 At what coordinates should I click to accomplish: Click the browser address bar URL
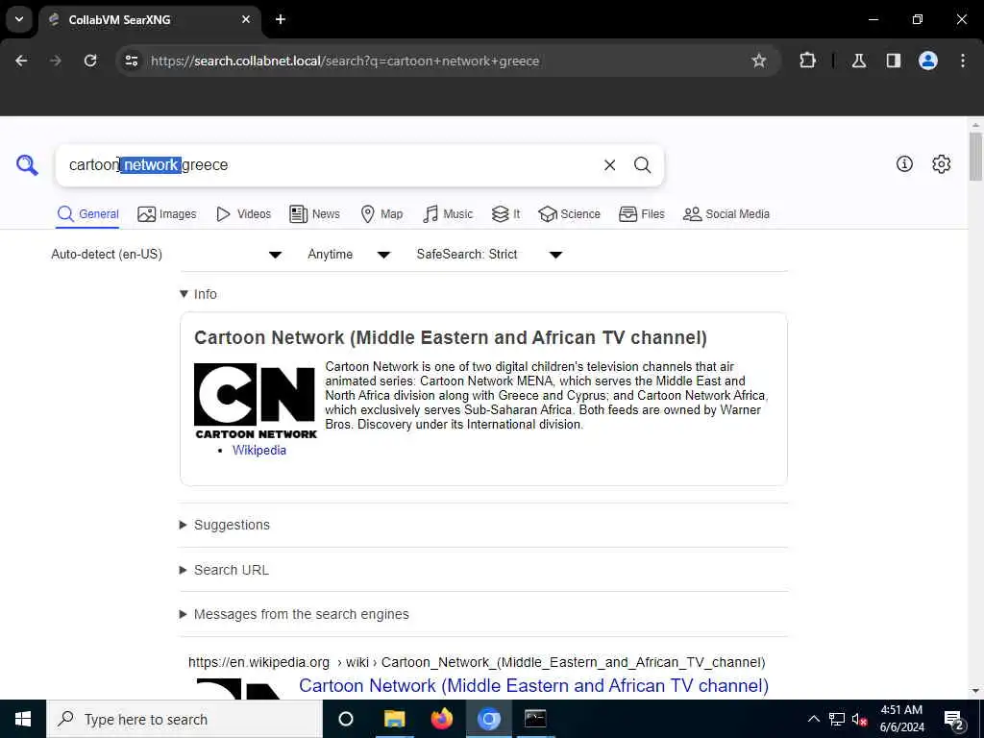point(345,61)
